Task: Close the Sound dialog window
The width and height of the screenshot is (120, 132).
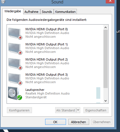Action: click(110, 1)
